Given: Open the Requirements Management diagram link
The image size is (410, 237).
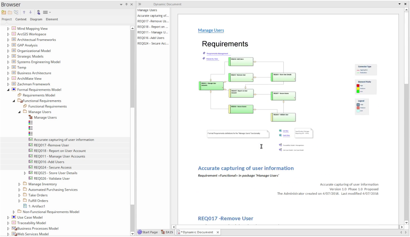Looking at the screenshot, I should pyautogui.click(x=217, y=54).
